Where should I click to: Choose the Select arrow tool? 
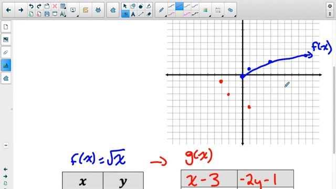click(125, 6)
